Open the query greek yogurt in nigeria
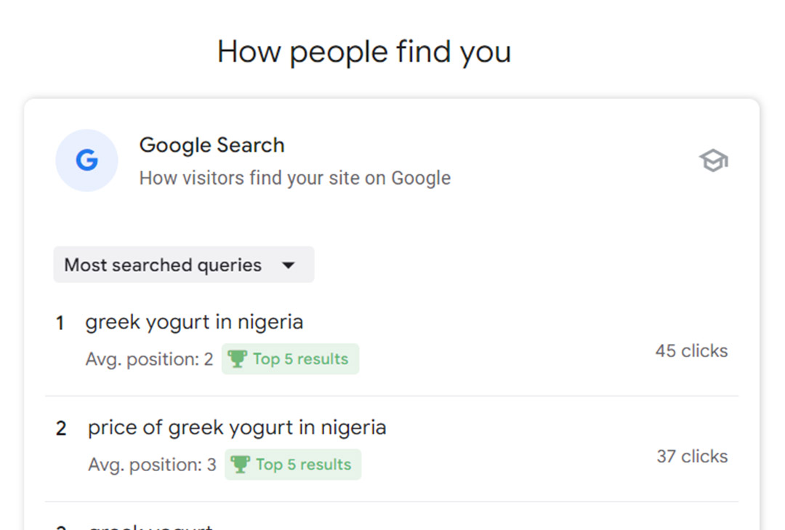The width and height of the screenshot is (785, 530). [194, 322]
